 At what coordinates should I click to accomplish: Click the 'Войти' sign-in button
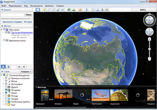point(144,10)
